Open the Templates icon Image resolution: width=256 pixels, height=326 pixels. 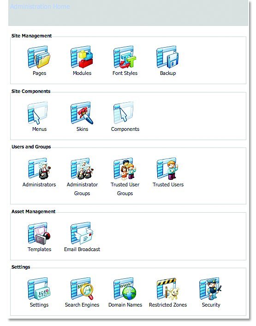click(x=39, y=234)
